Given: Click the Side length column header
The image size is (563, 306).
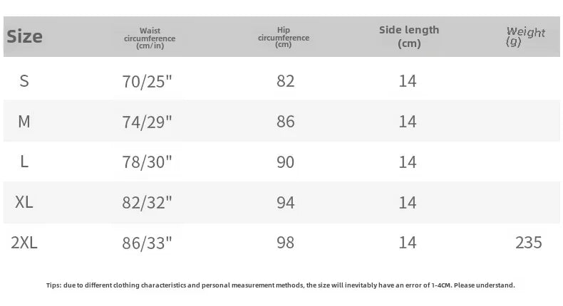Looking at the screenshot, I should (x=409, y=36).
